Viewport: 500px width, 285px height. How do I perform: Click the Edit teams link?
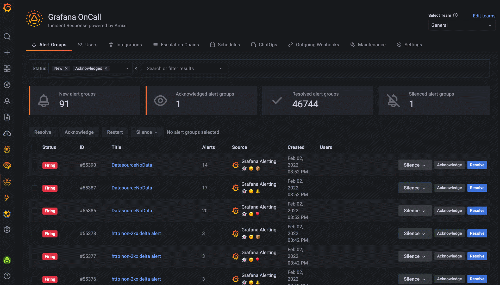[x=484, y=16]
